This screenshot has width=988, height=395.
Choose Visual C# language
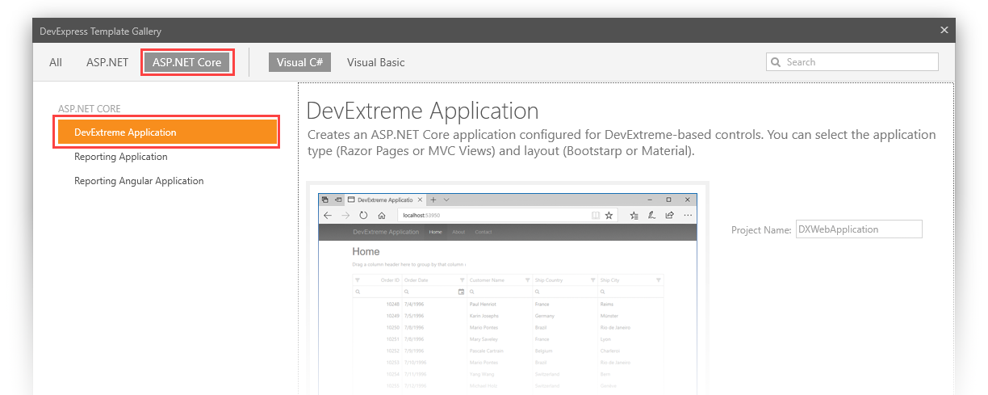[x=300, y=62]
